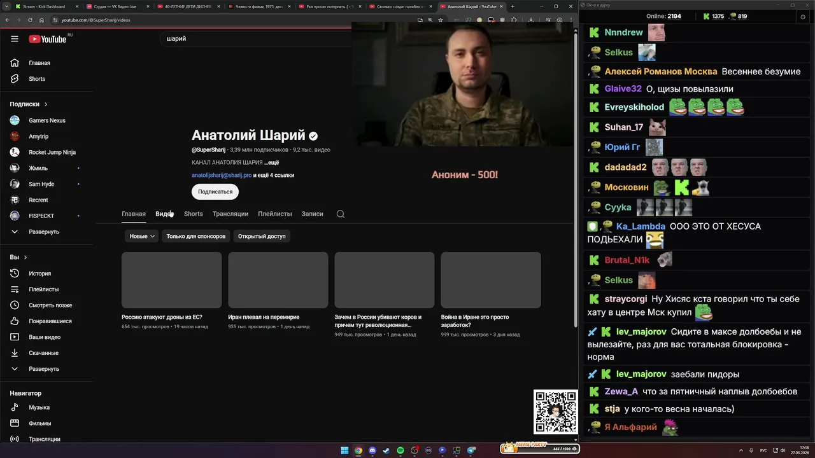The image size is (815, 458).
Task: Click chat username straycorgi
Action: point(626,299)
